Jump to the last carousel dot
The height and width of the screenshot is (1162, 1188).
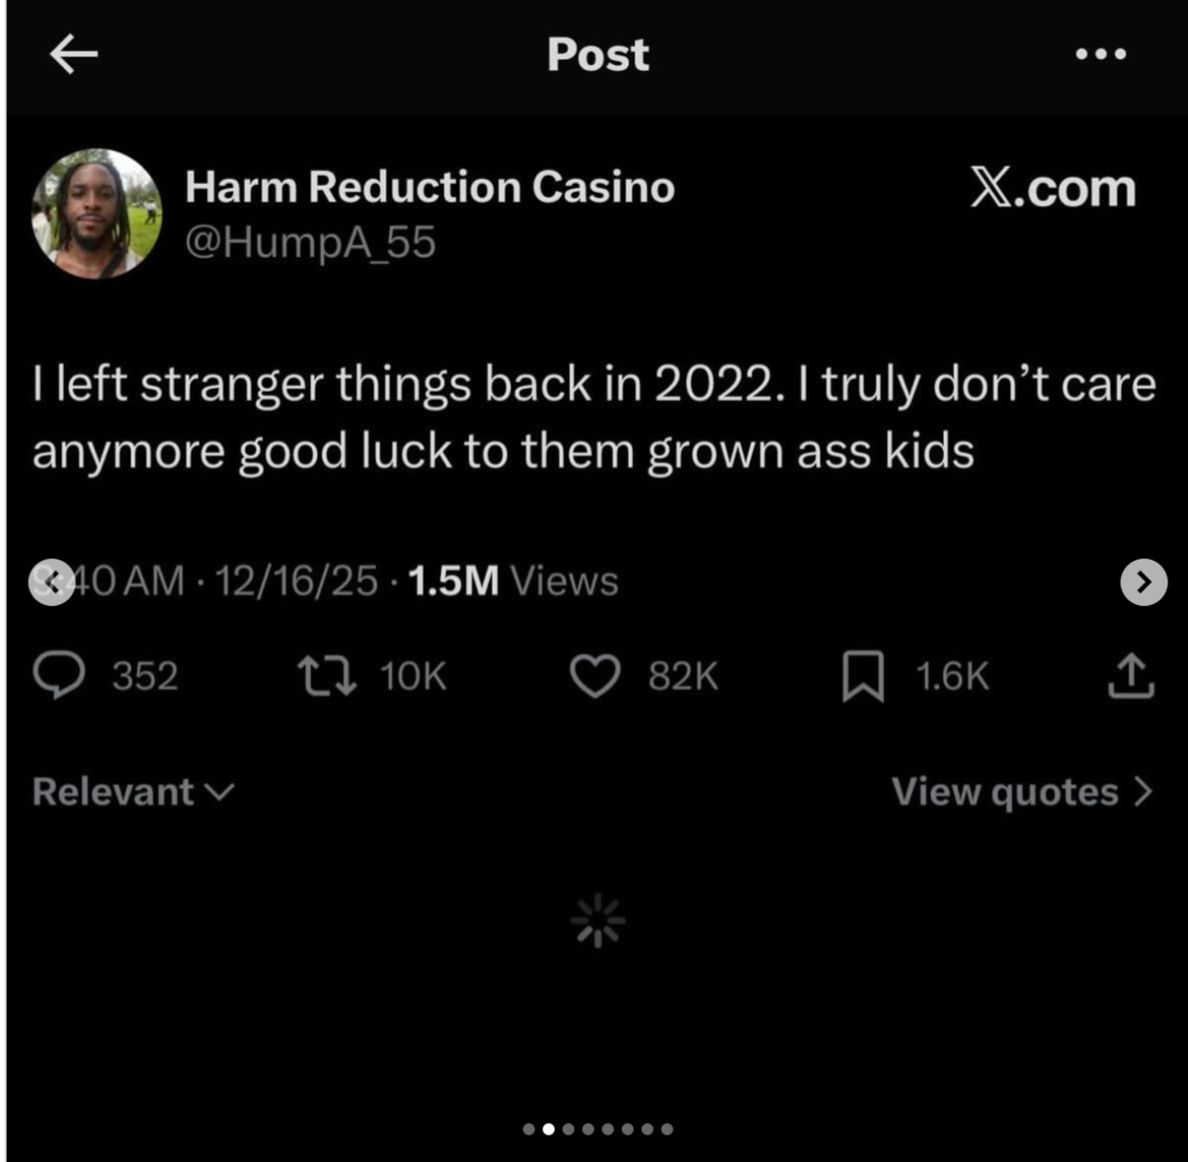click(667, 1128)
